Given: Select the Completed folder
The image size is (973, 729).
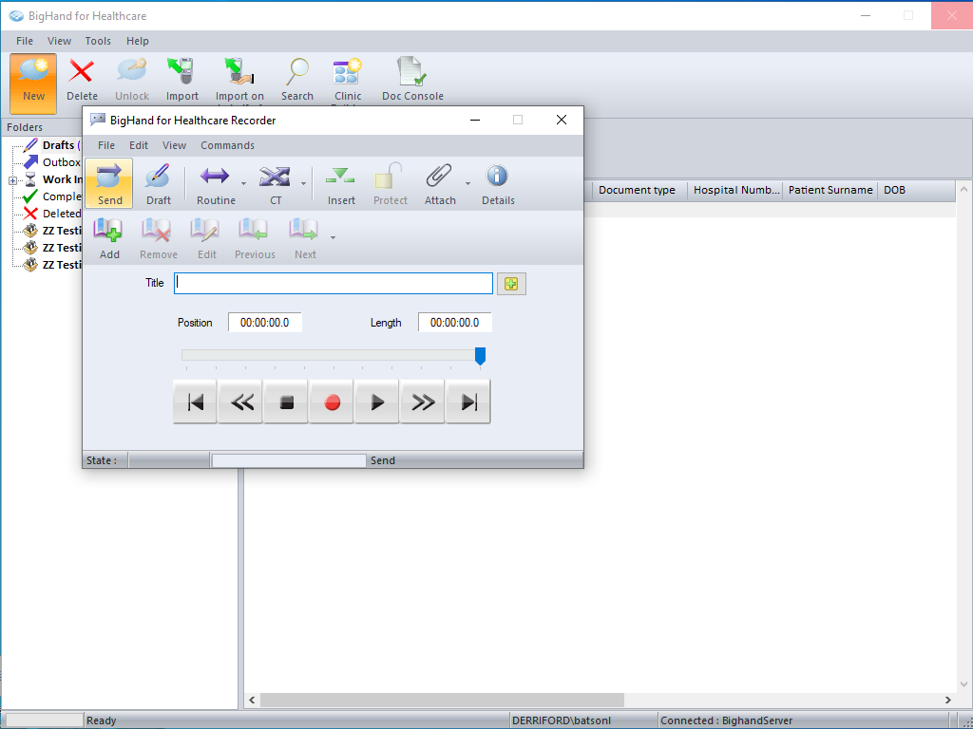Looking at the screenshot, I should [x=62, y=196].
